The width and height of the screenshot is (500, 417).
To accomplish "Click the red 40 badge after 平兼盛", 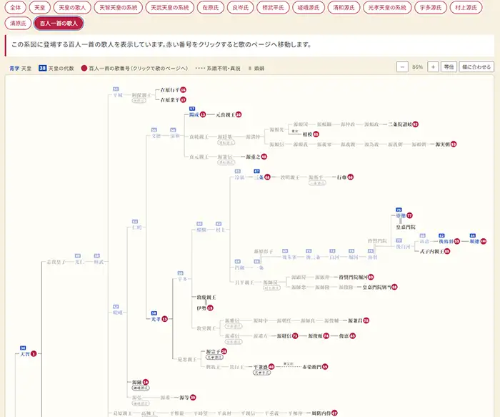I will click(271, 367).
